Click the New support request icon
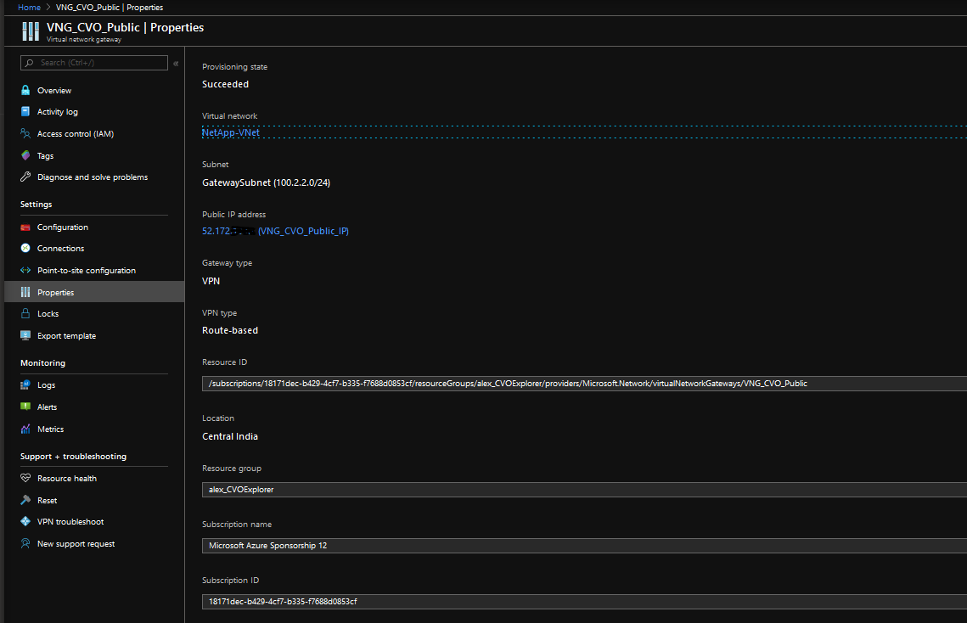Screen dimensions: 967x623 [25, 543]
